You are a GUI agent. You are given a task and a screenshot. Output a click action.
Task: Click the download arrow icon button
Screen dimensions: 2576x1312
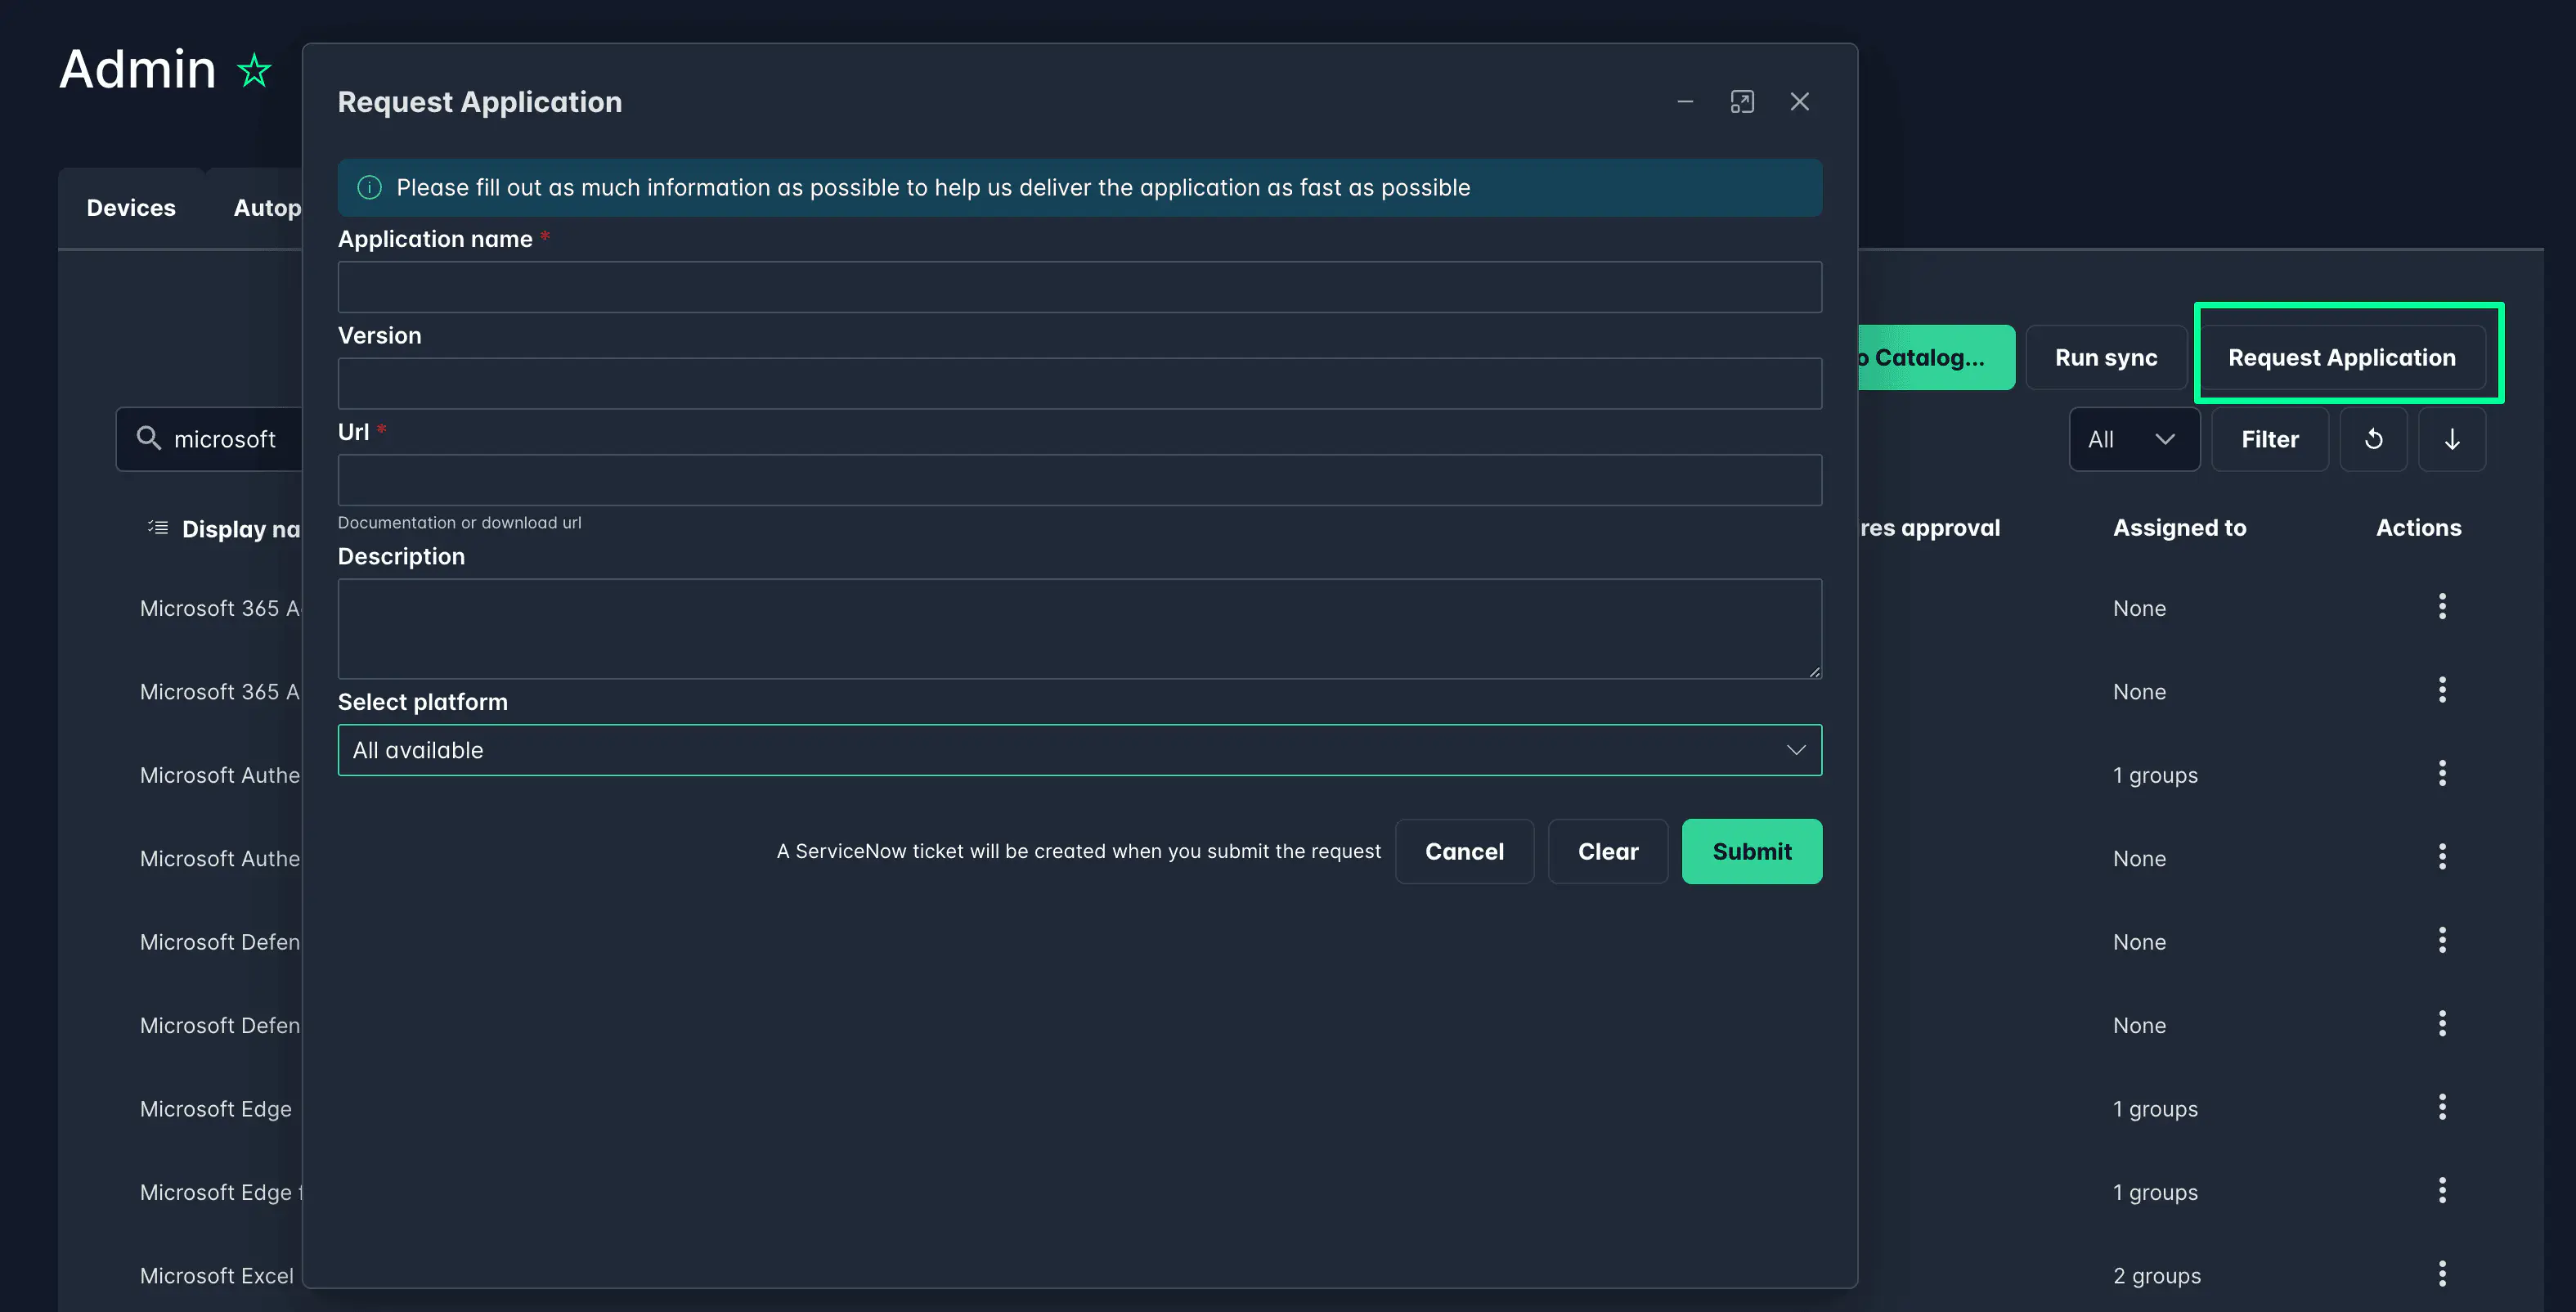[x=2452, y=439]
